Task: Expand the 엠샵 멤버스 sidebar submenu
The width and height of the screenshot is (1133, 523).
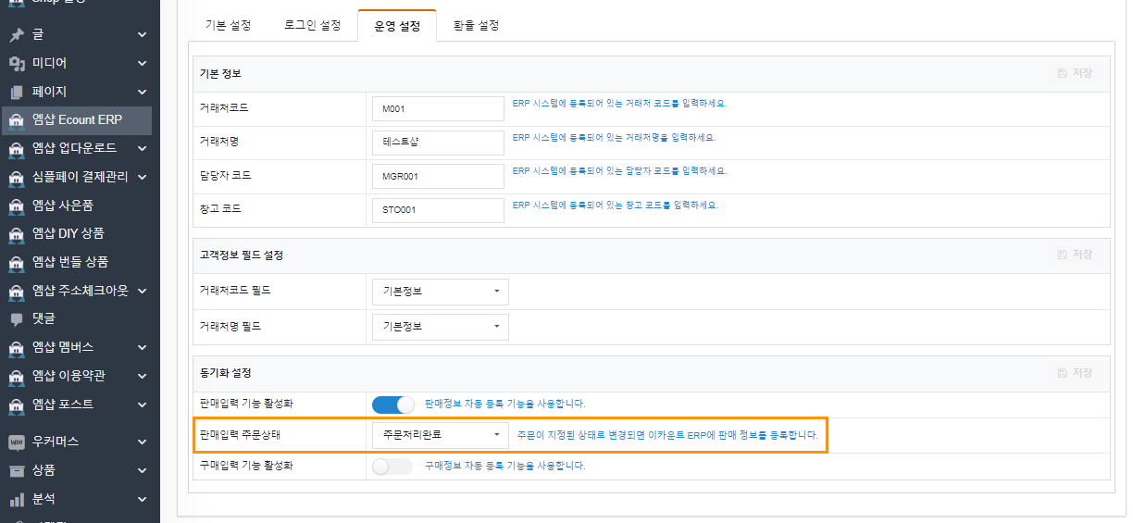Action: coord(142,347)
